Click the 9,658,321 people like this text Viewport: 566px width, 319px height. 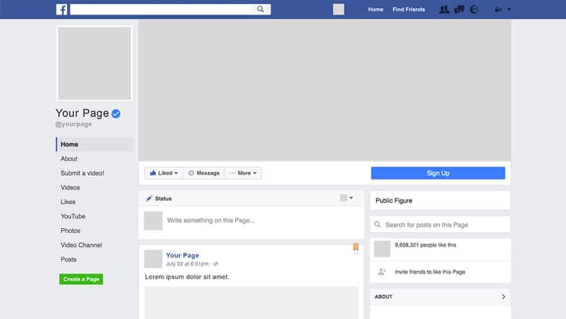(x=425, y=245)
